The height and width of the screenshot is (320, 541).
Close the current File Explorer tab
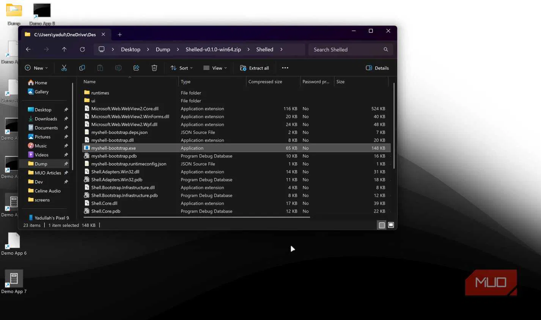coord(103,35)
